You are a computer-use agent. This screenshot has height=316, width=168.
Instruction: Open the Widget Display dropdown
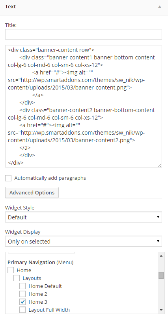pos(84,241)
